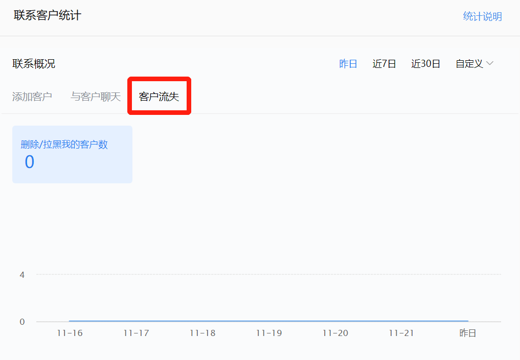
Task: Click the 联系概况 section heading
Action: [34, 64]
